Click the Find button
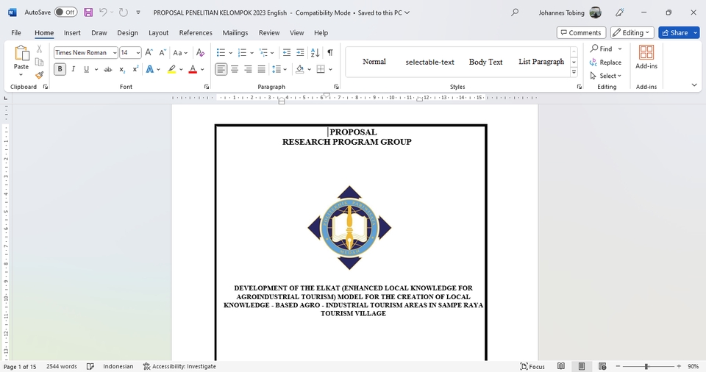706x372 pixels. (x=602, y=49)
